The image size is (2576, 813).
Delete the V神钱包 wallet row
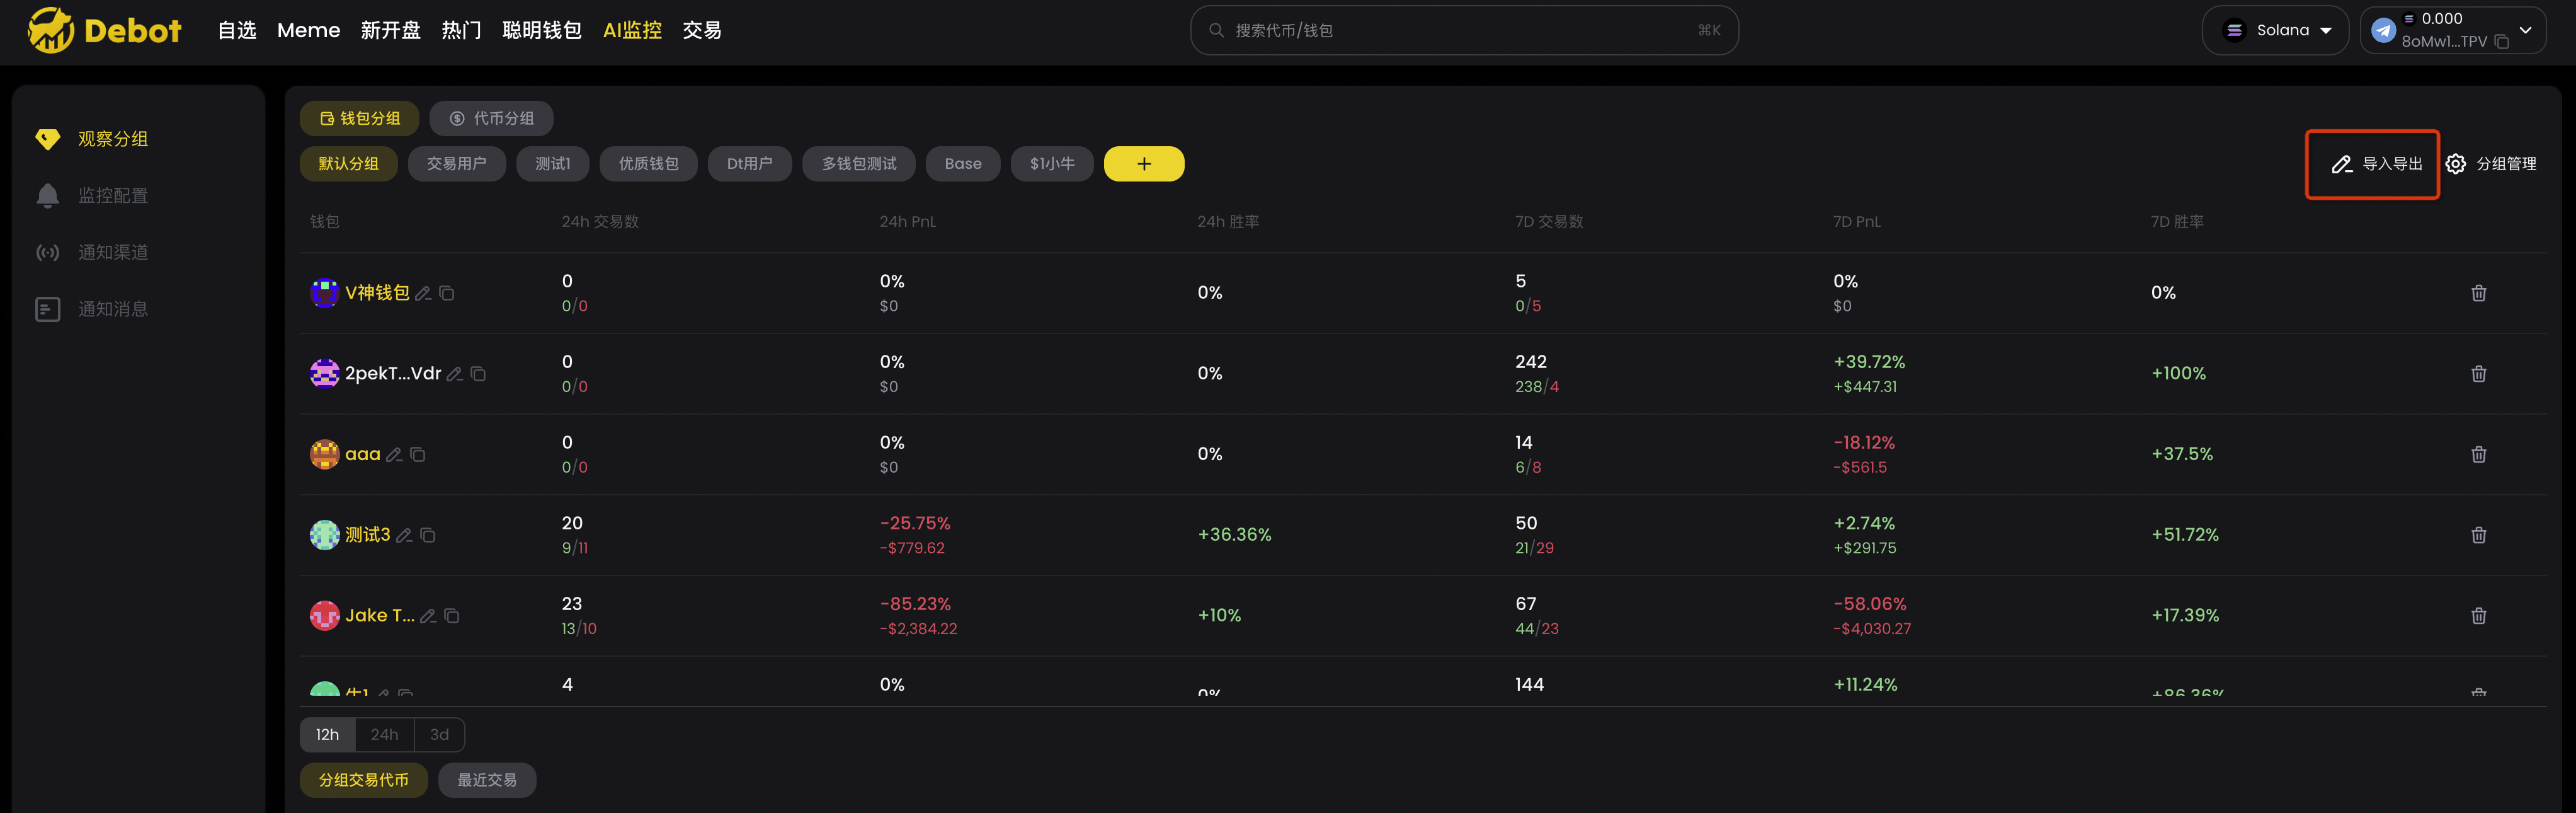2478,293
